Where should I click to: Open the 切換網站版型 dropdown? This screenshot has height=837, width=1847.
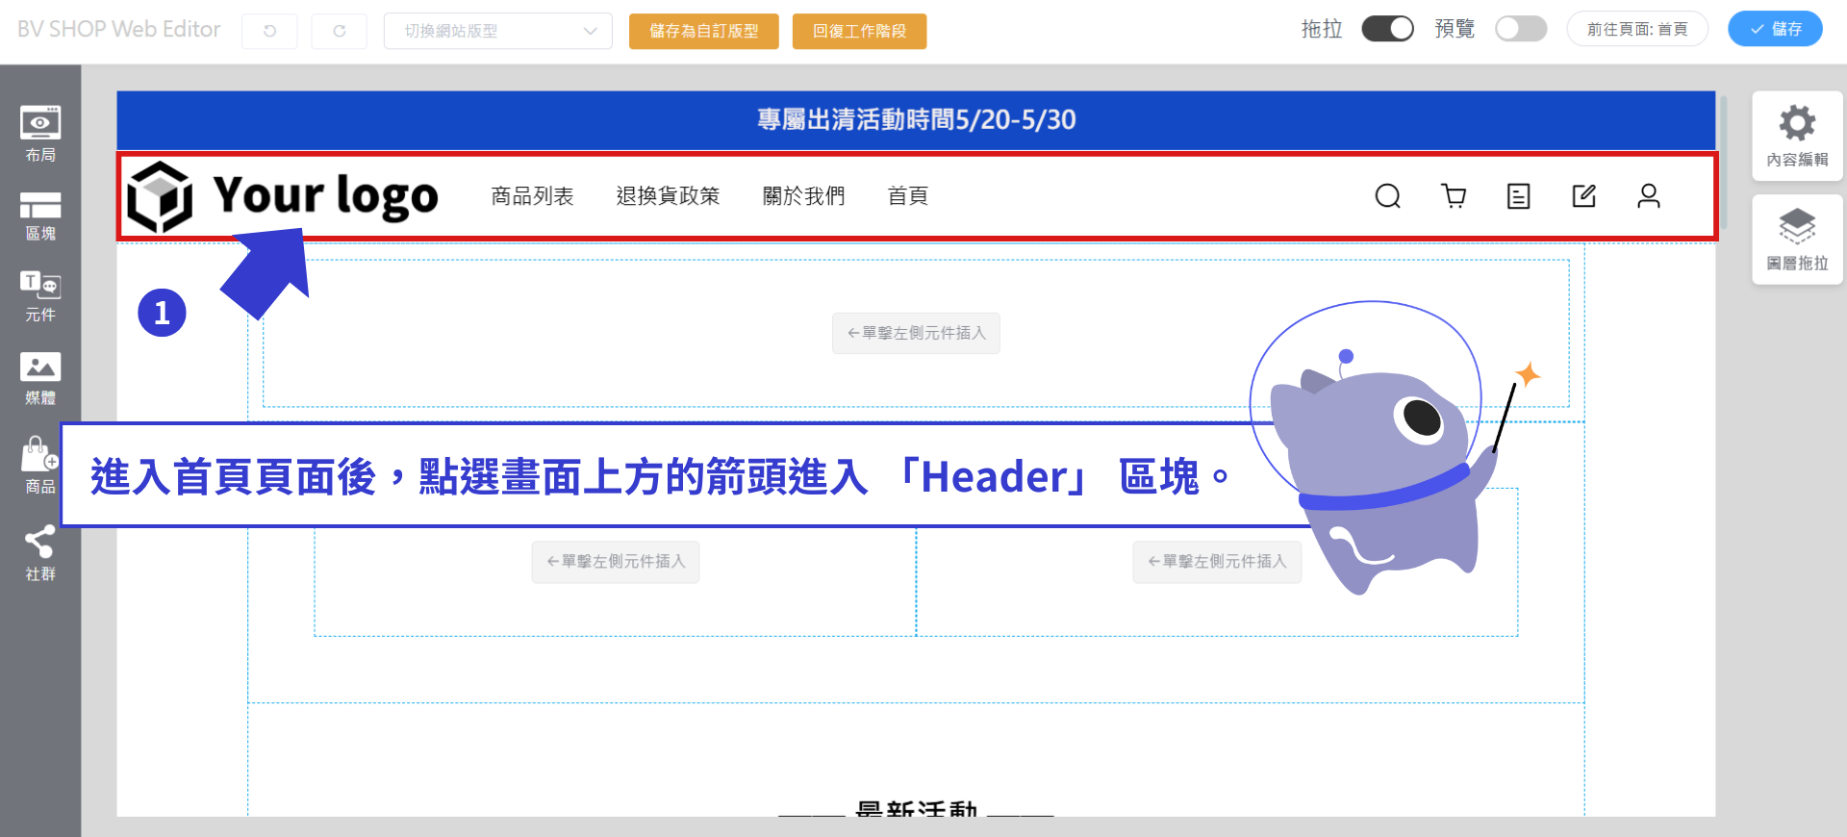[x=498, y=31]
